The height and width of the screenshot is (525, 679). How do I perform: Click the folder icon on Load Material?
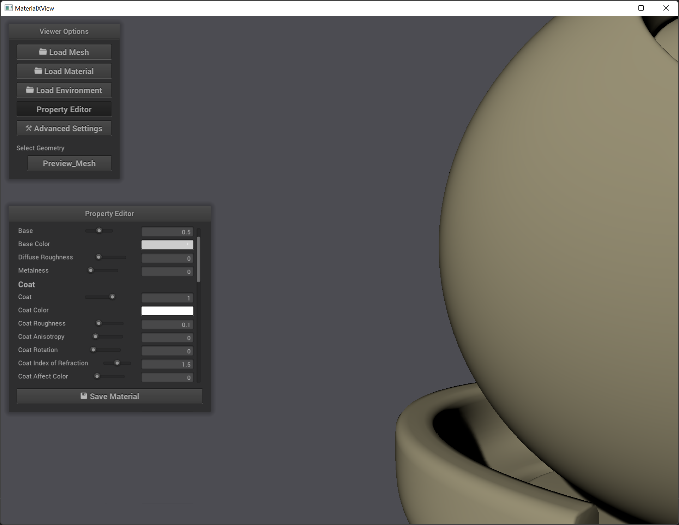pos(38,71)
